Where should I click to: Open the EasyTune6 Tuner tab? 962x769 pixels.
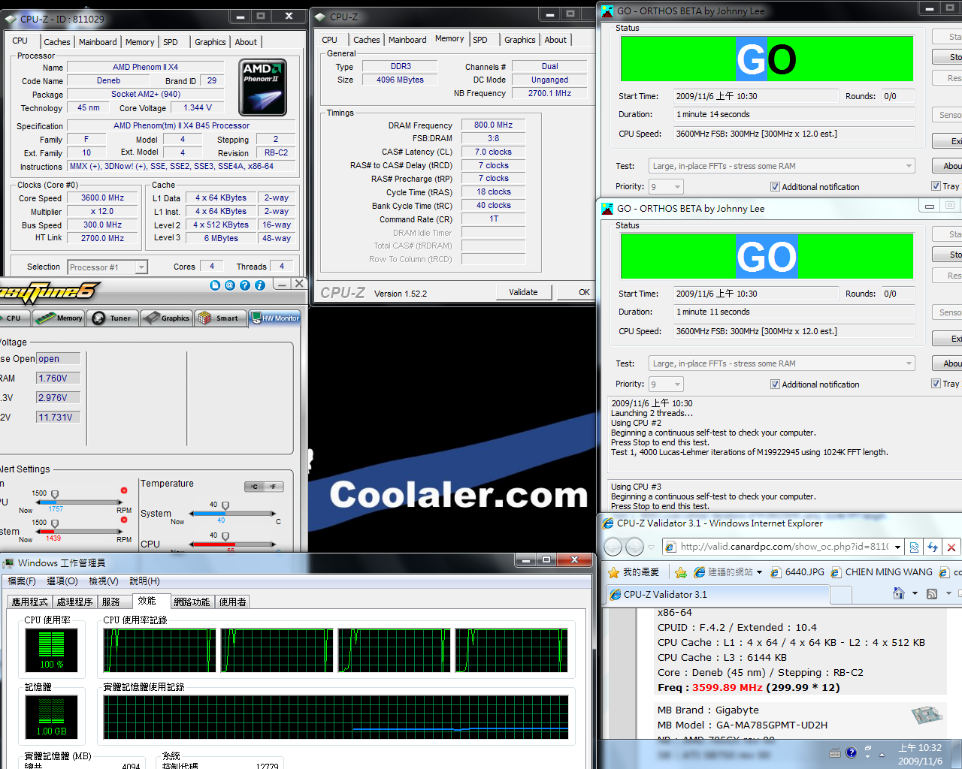[112, 318]
